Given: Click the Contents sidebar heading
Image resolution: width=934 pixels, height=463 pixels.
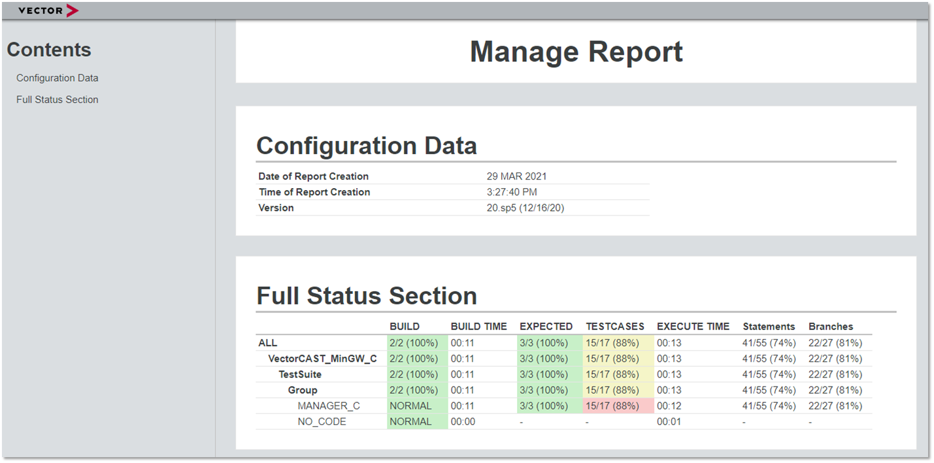Looking at the screenshot, I should (x=49, y=49).
